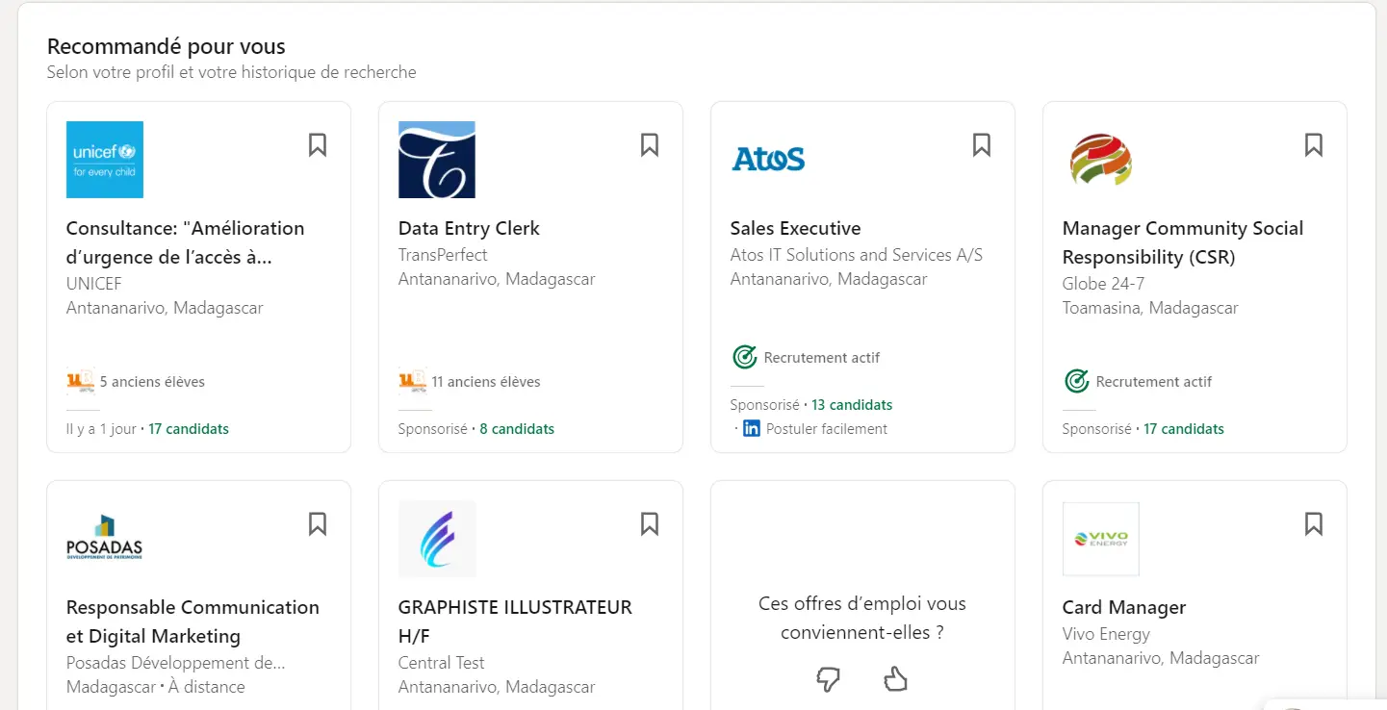Click the LinkedIn Postuler facilement icon
The image size is (1387, 710).
[752, 429]
